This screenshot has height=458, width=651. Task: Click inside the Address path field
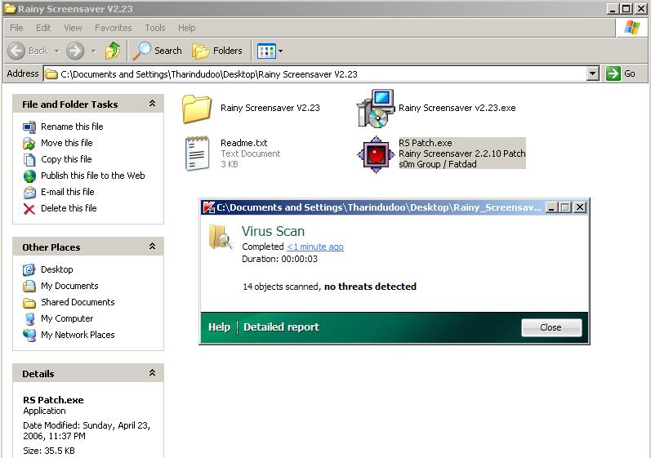pyautogui.click(x=315, y=73)
